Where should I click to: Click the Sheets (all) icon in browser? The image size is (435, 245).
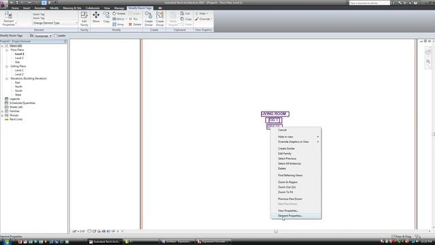(x=6, y=107)
